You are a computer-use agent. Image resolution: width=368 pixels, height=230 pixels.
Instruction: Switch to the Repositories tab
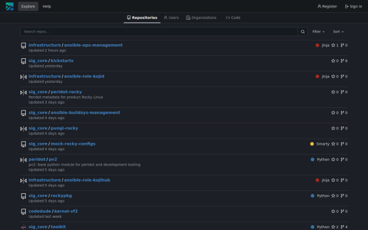pos(142,18)
